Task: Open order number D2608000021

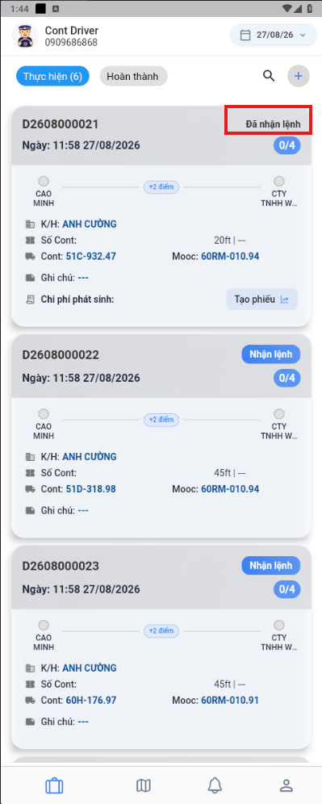Action: (x=61, y=124)
